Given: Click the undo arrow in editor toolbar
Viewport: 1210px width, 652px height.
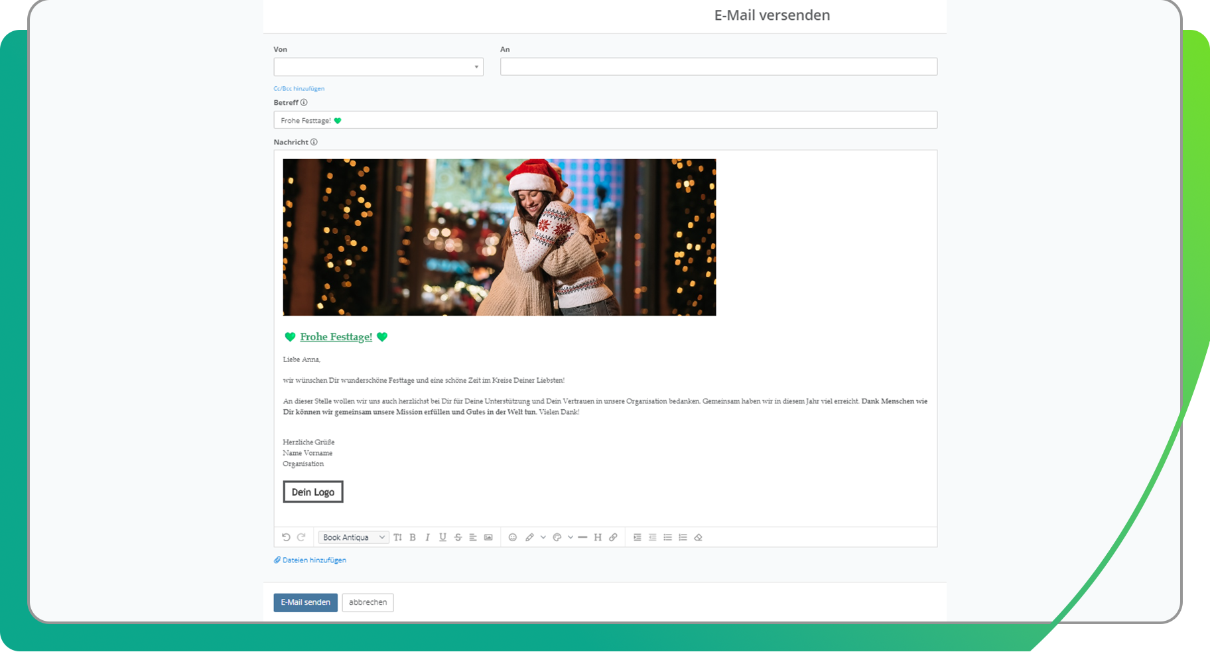Looking at the screenshot, I should click(286, 537).
